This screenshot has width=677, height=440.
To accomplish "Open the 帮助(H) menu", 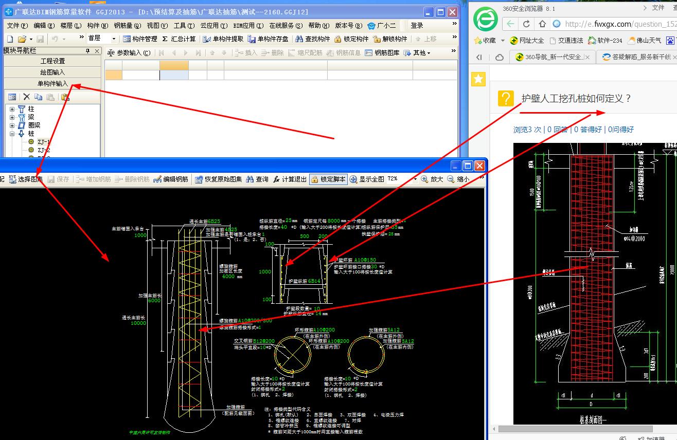I will (x=319, y=25).
